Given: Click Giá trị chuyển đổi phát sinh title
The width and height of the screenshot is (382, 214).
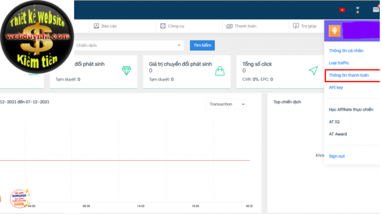Looking at the screenshot, I should (180, 64).
